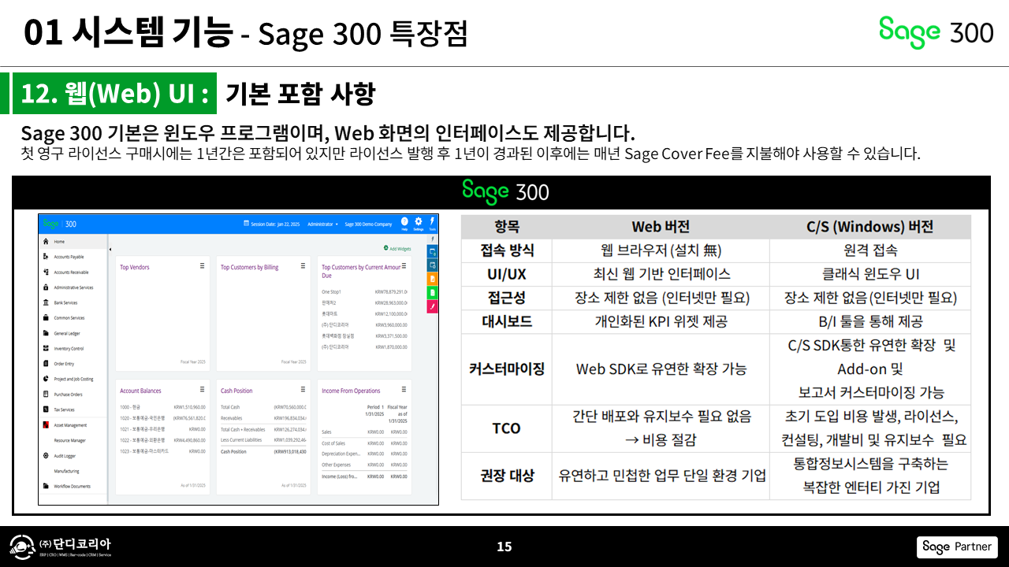Click the green document icon in side toolbar
1009x567 pixels.
(x=433, y=292)
